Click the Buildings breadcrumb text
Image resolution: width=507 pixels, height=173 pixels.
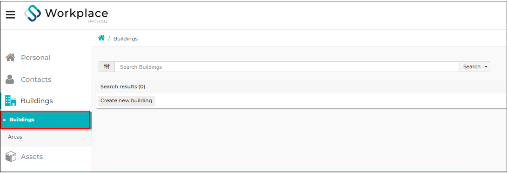pos(126,39)
